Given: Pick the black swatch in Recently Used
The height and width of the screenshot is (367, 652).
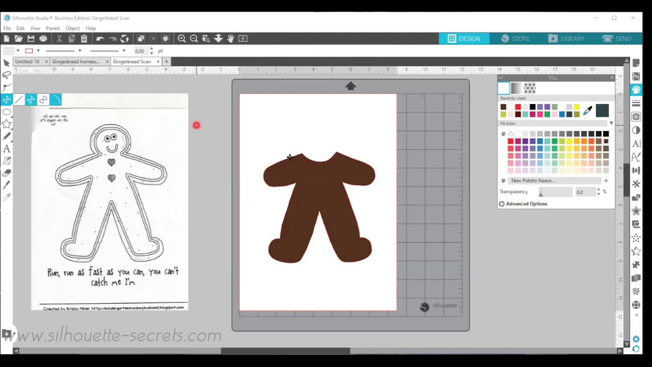Looking at the screenshot, I should coord(533,107).
